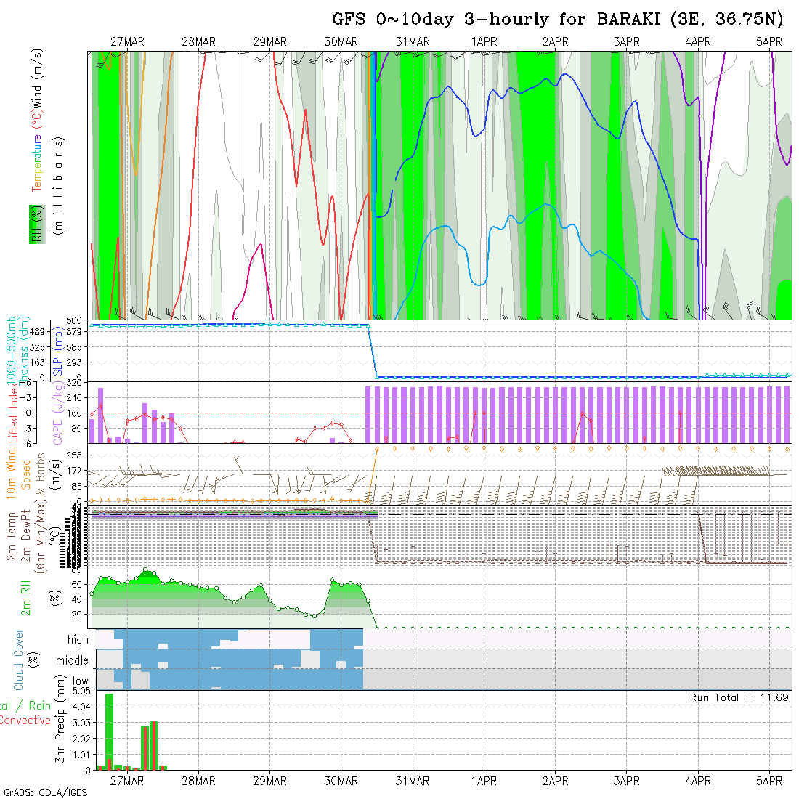Select the 28MAR label on the top axis
Viewport: 799px width, 799px height.
[x=199, y=42]
